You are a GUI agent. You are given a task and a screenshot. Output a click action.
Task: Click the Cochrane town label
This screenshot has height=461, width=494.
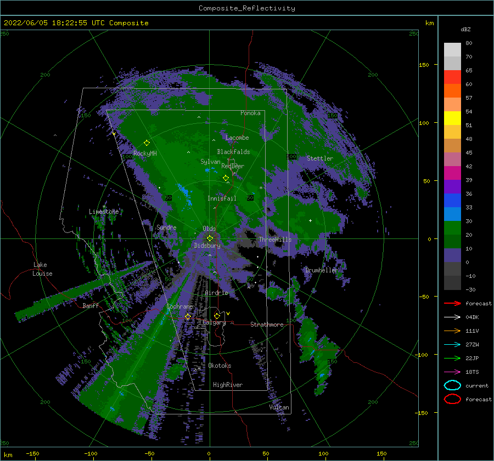click(x=179, y=306)
